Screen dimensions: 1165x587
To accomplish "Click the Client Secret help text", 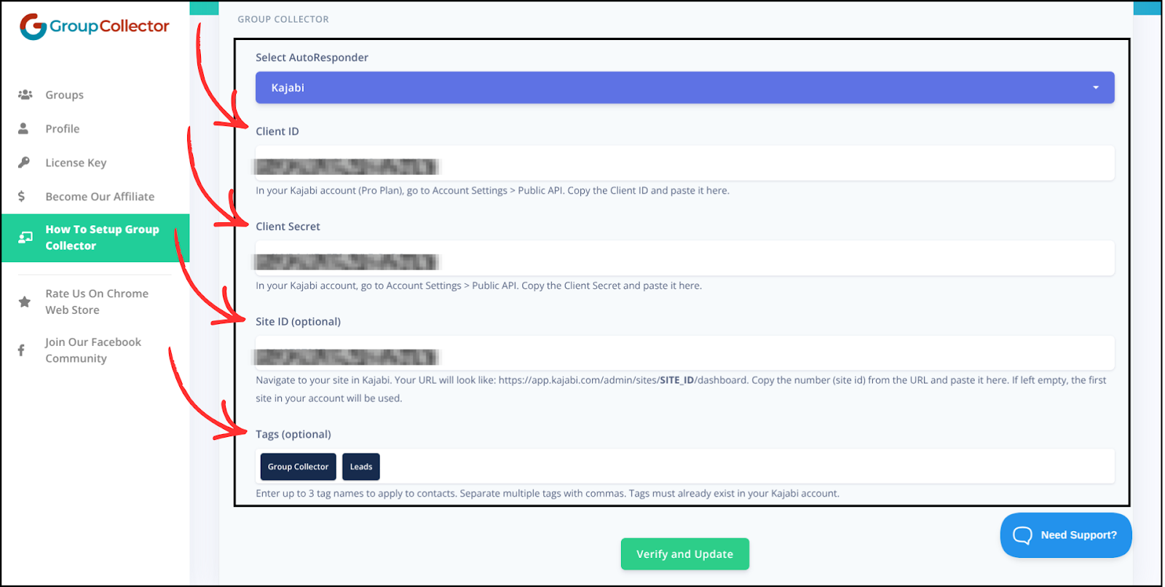I will (478, 285).
